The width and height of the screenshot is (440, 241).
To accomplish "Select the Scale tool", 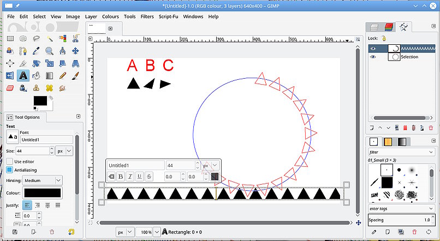I will 49,63.
